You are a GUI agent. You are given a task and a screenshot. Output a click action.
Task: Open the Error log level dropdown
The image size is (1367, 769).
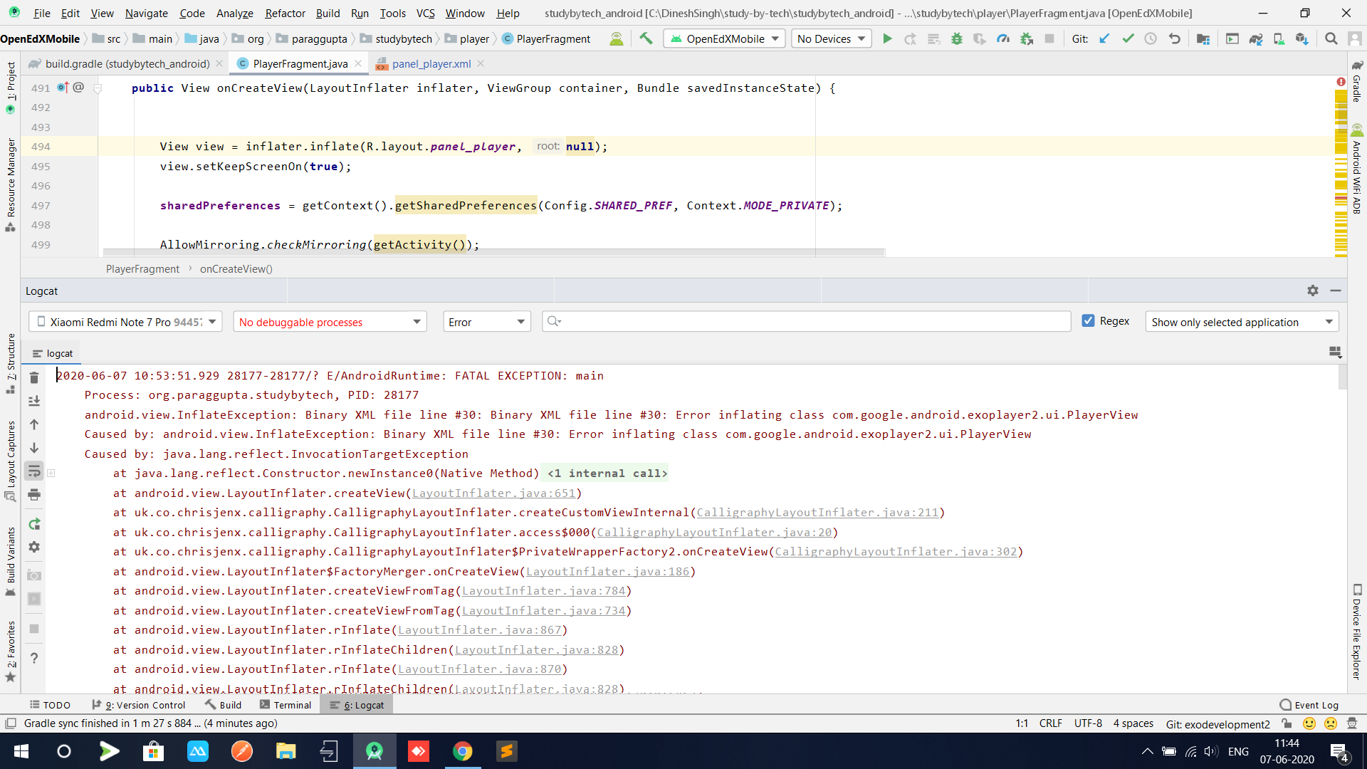click(x=486, y=322)
